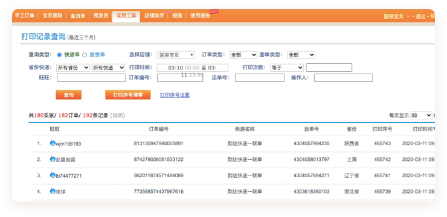
Task: Click the 运单号 input field
Action: tap(260, 78)
